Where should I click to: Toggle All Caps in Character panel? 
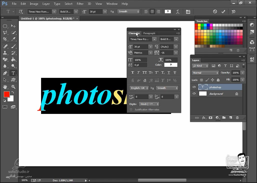click(145, 72)
